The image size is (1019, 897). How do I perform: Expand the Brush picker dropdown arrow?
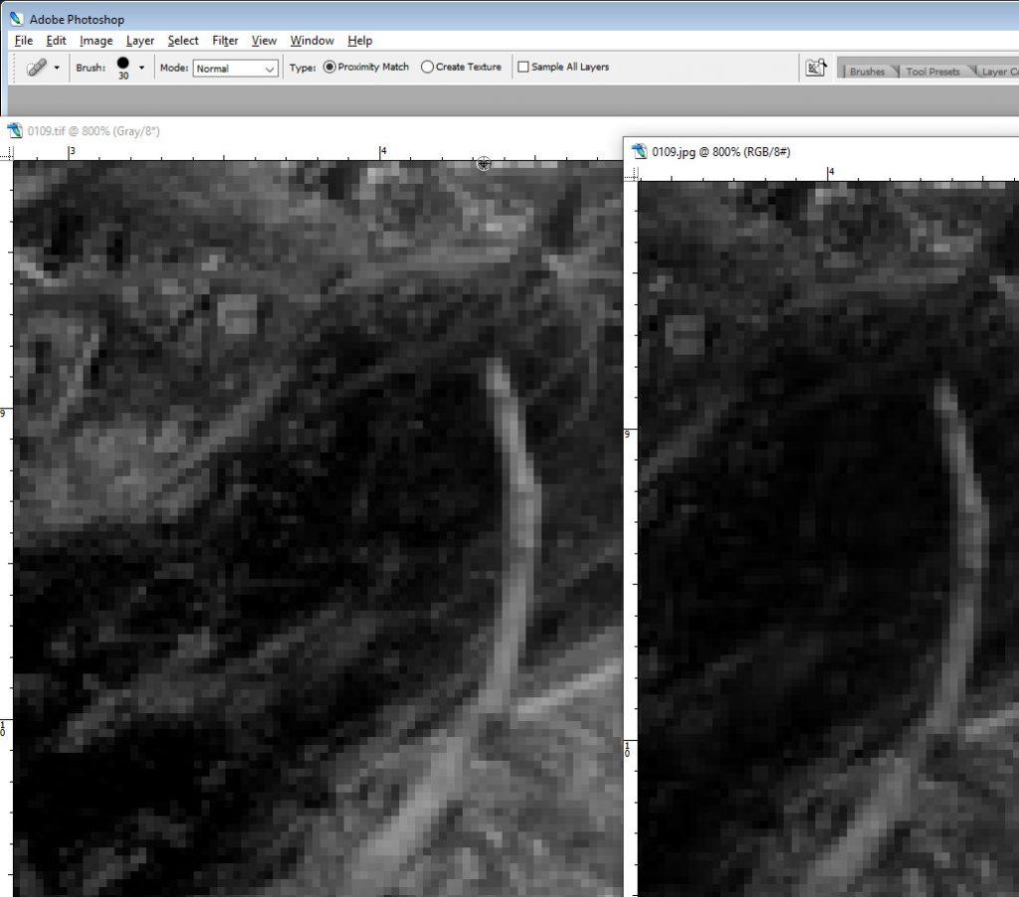coord(141,68)
